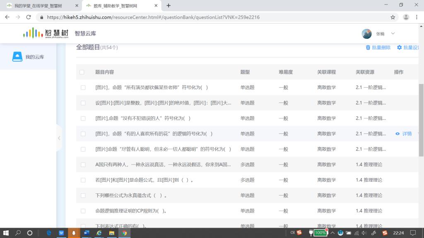
Task: Check the box for the “所有演员都钦佩某些老师” question
Action: (83, 88)
